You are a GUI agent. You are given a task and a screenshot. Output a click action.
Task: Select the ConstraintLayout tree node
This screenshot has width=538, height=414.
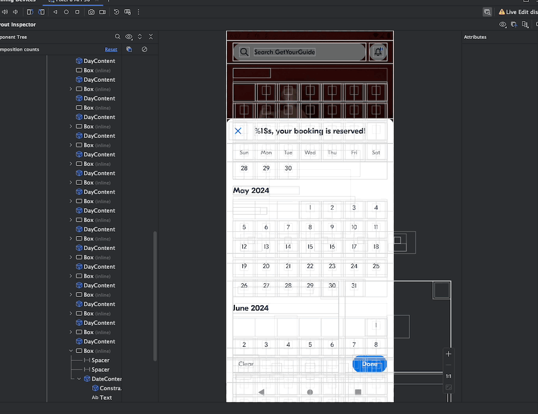point(107,388)
